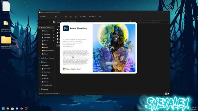Select the Adobe Photoshop folder on the desktop
Image resolution: width=198 pixels, height=111 pixels.
point(6,42)
